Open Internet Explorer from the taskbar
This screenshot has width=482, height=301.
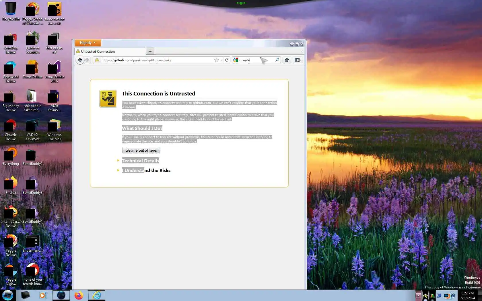(97, 295)
